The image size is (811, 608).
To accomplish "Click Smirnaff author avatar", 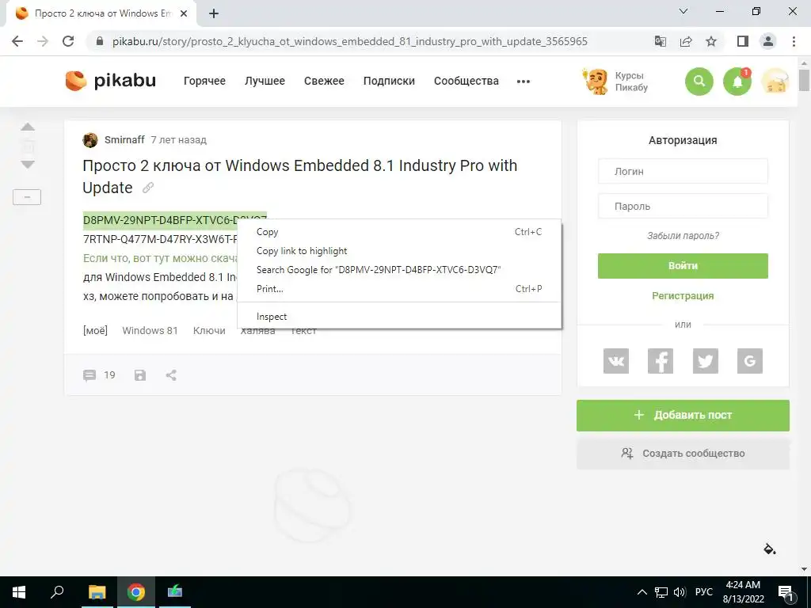I will coord(90,140).
